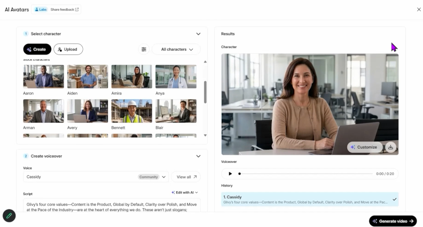Click the Create character button
423x227 pixels.
pyautogui.click(x=37, y=49)
